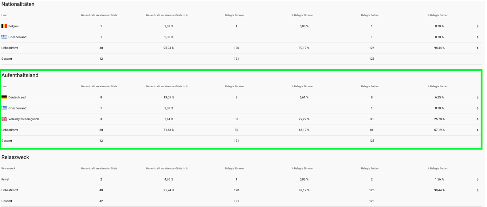Expand the Unbestimmt row in Aufenthaltsland
The width and height of the screenshot is (487, 207).
pyautogui.click(x=477, y=130)
